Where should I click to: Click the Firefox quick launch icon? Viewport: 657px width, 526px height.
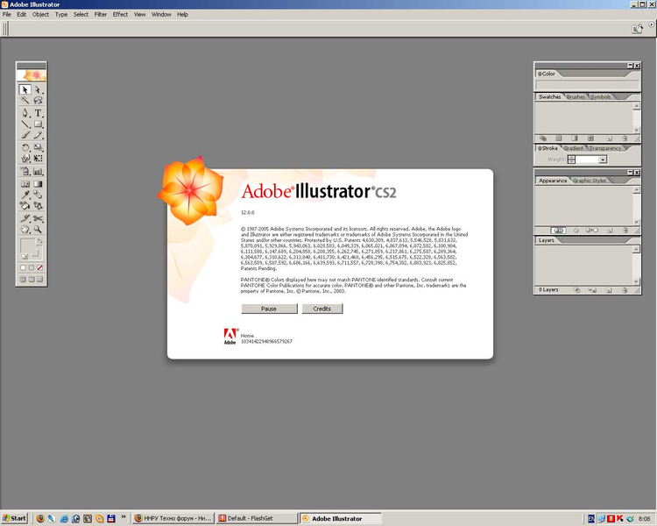[40, 518]
